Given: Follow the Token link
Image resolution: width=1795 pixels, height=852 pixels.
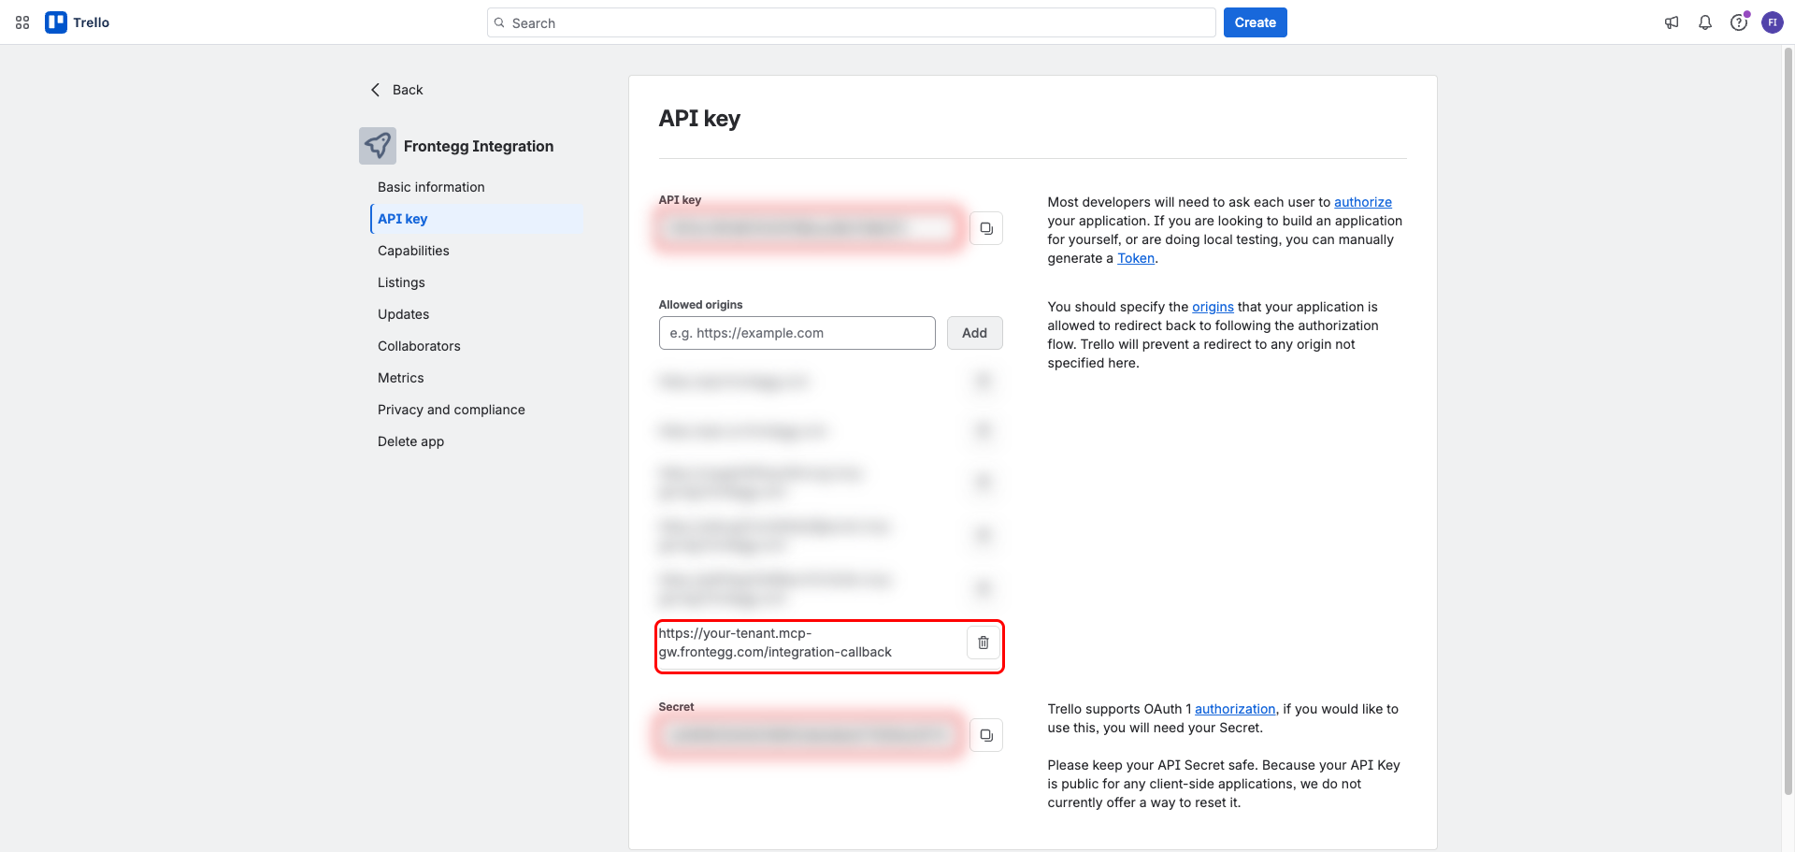Looking at the screenshot, I should (x=1136, y=258).
